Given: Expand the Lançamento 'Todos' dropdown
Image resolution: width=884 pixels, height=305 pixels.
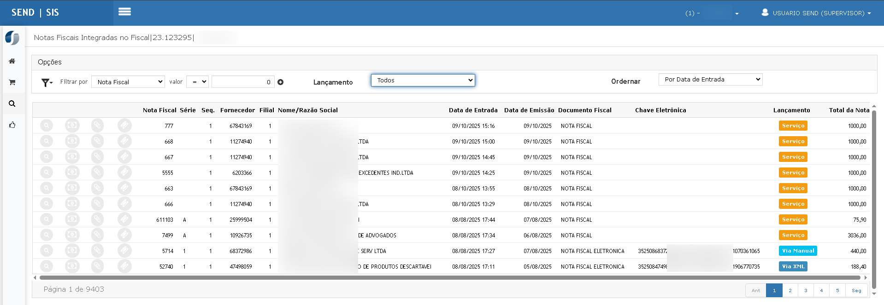Looking at the screenshot, I should (x=423, y=81).
